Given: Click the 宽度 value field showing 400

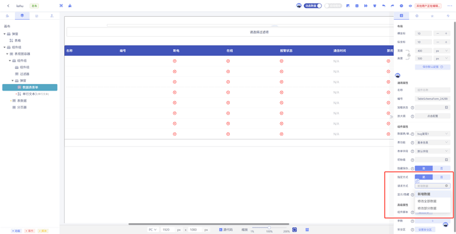Looking at the screenshot, I should point(423,50).
